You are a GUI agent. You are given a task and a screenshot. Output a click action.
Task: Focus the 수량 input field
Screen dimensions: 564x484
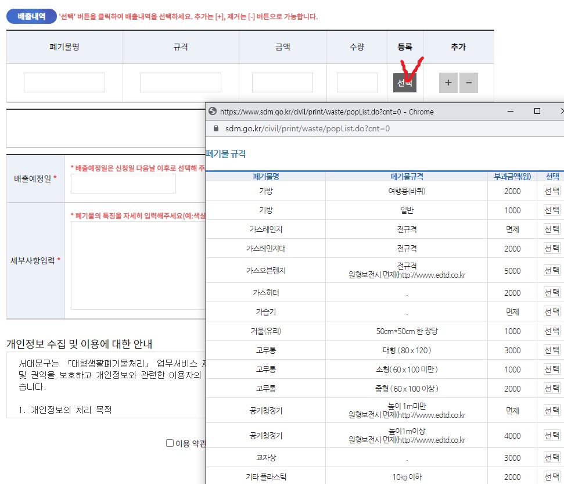[x=357, y=83]
